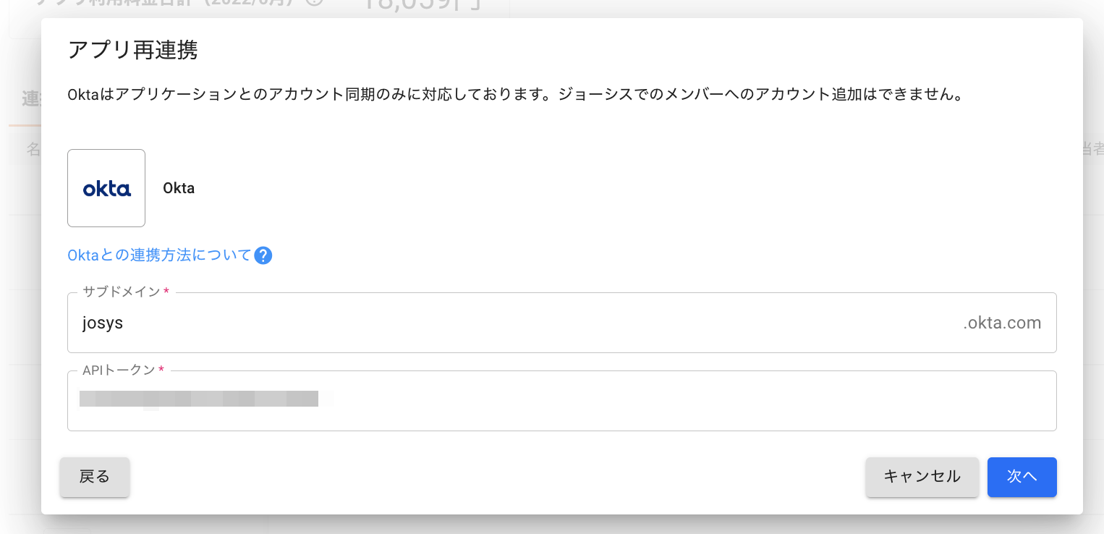The width and height of the screenshot is (1104, 534).
Task: Click the サブドメイン field label
Action: pyautogui.click(x=122, y=292)
